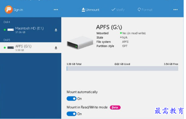Click the Sign in link

[18, 10]
